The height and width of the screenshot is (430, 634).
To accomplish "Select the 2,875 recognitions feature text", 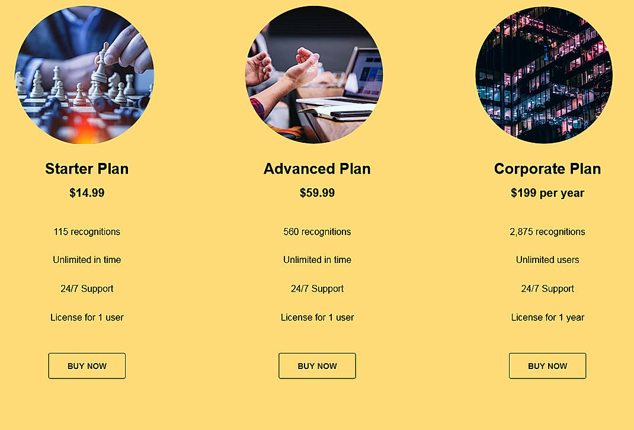I will [547, 232].
